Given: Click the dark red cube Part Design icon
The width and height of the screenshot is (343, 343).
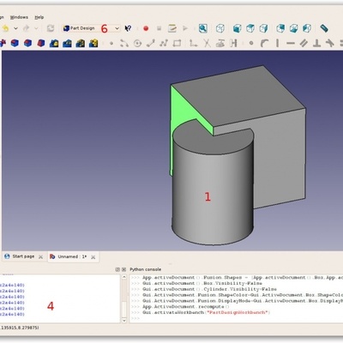Looking at the screenshot, I should (41, 43).
